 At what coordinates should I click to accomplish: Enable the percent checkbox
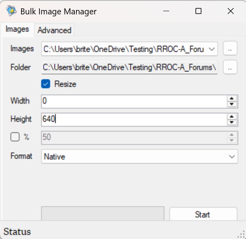pos(15,137)
